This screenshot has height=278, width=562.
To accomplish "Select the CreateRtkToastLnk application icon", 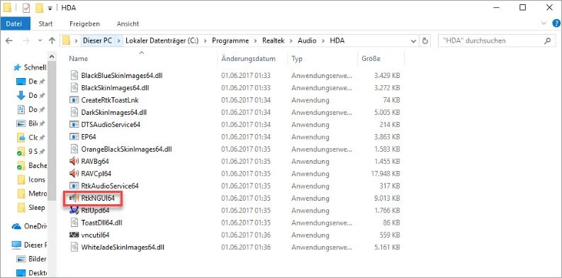I will (74, 100).
